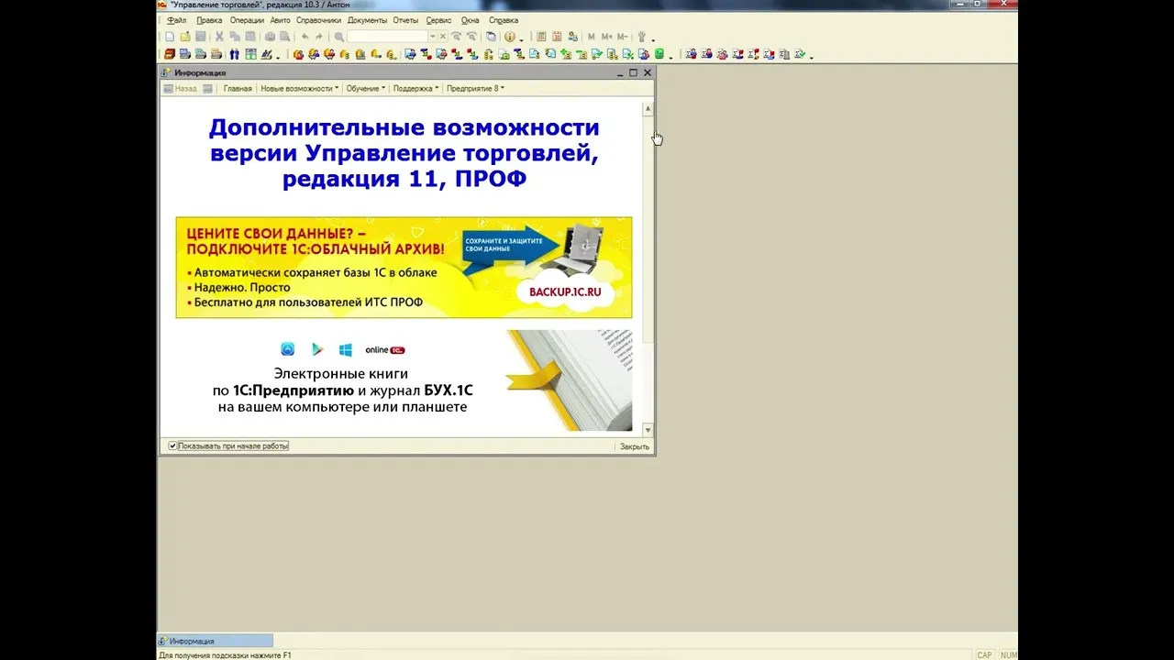The width and height of the screenshot is (1174, 660).
Task: Click the Redo arrow icon
Action: (319, 37)
